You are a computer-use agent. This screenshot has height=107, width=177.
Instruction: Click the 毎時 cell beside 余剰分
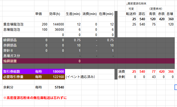[41, 87]
